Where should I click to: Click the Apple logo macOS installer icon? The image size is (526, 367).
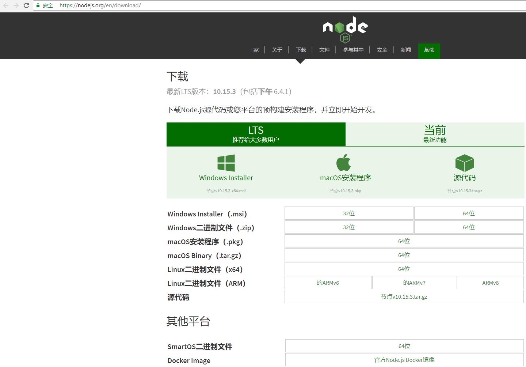pyautogui.click(x=343, y=163)
